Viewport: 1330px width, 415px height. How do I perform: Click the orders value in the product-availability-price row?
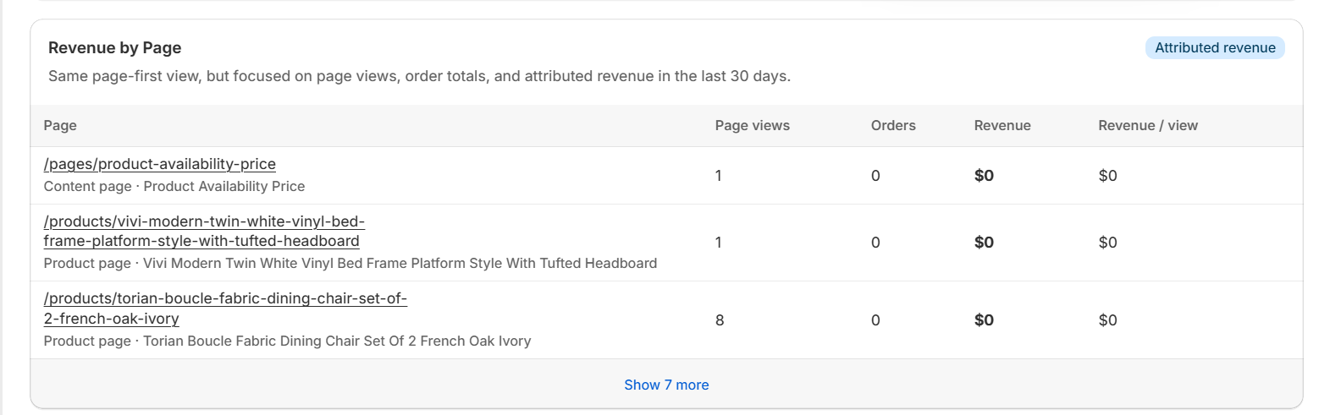(x=875, y=176)
